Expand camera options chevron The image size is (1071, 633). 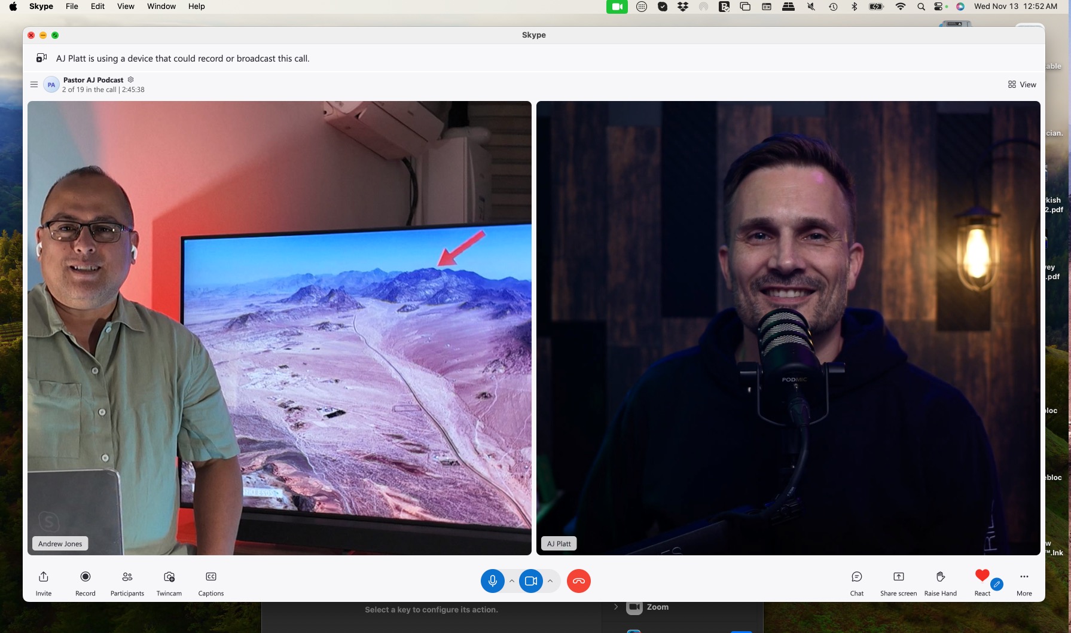coord(550,581)
